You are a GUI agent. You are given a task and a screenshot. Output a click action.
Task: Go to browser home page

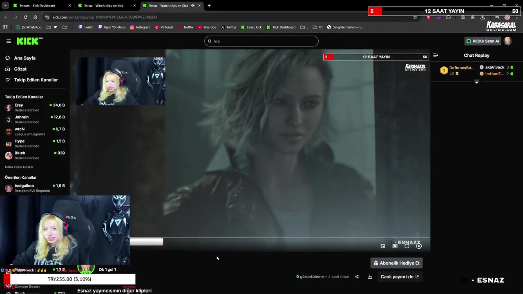tap(36, 17)
